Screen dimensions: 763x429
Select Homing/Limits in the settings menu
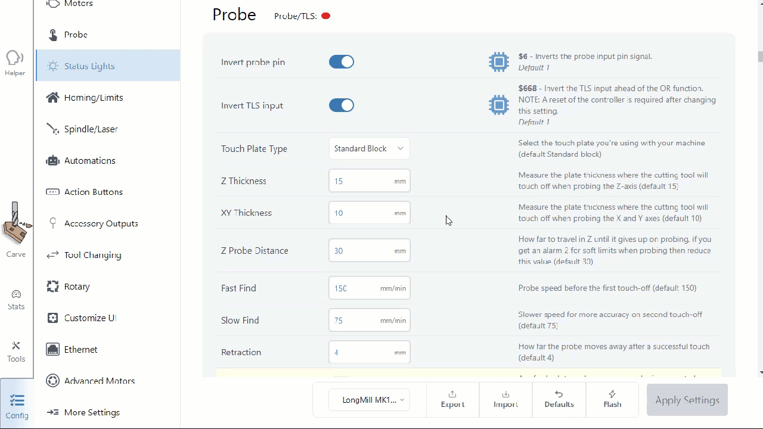(93, 98)
